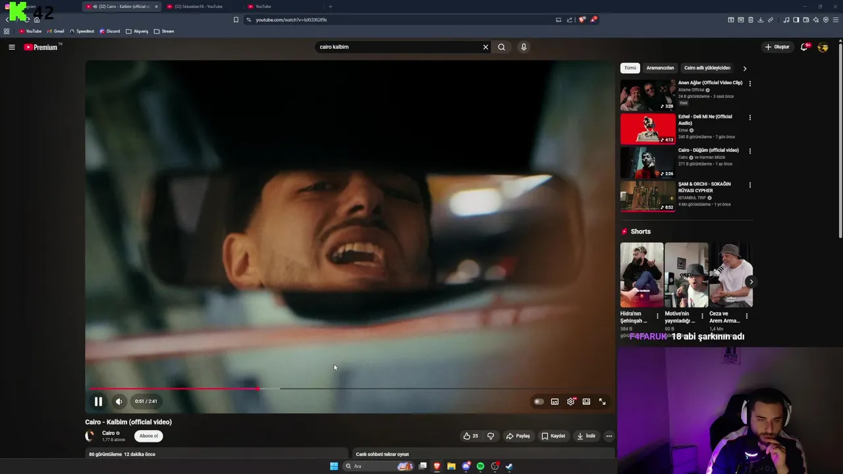Image resolution: width=843 pixels, height=474 pixels.
Task: Pause the video playback
Action: 98,402
